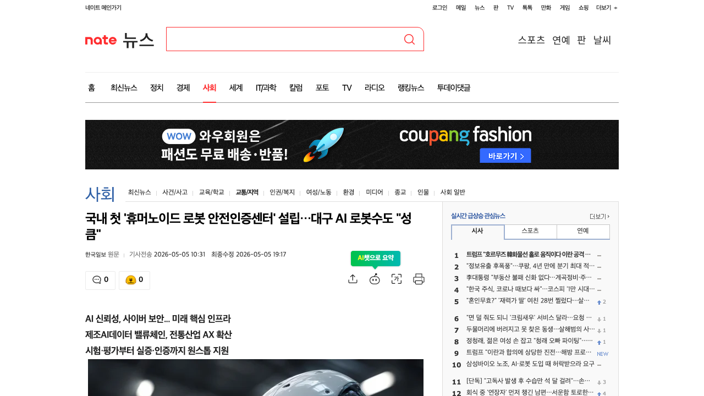The width and height of the screenshot is (704, 396).
Task: Open ranked story 8 about 정청래
Action: pos(530,342)
